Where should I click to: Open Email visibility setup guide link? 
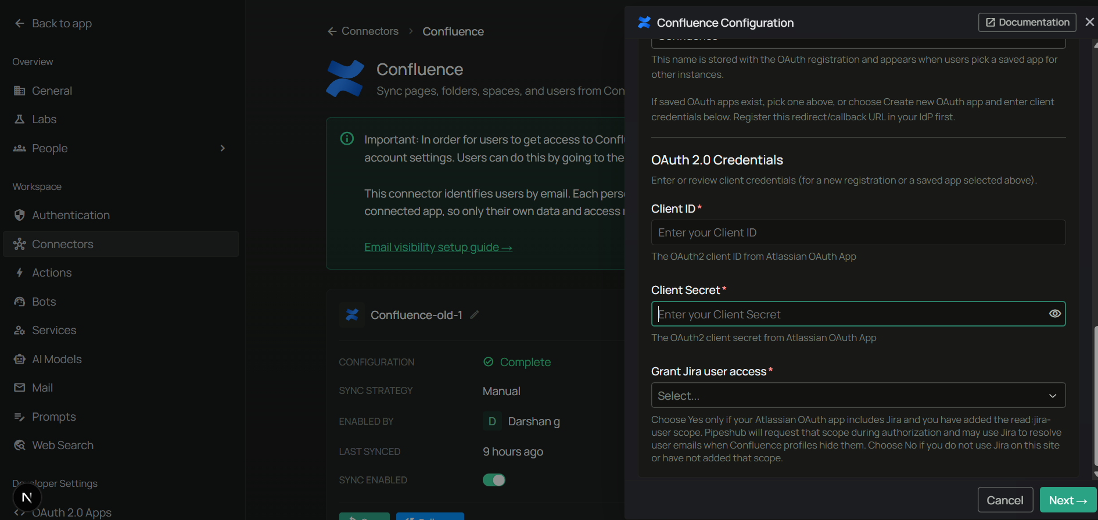[438, 247]
